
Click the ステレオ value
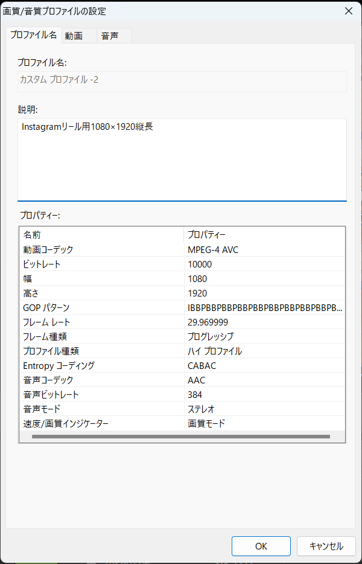click(x=202, y=409)
